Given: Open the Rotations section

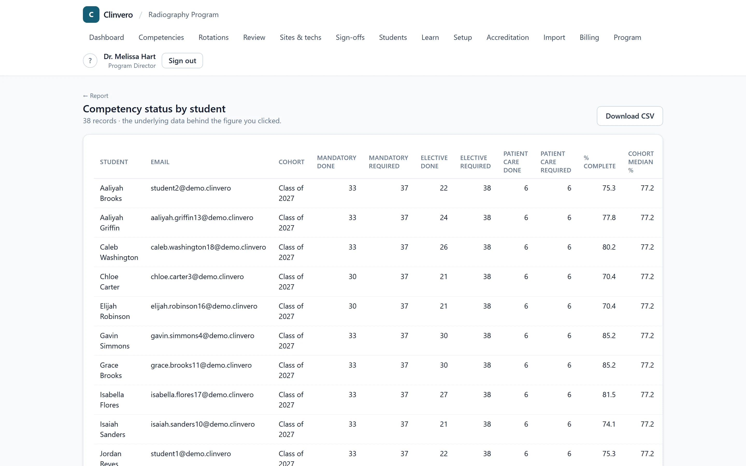Looking at the screenshot, I should tap(213, 37).
